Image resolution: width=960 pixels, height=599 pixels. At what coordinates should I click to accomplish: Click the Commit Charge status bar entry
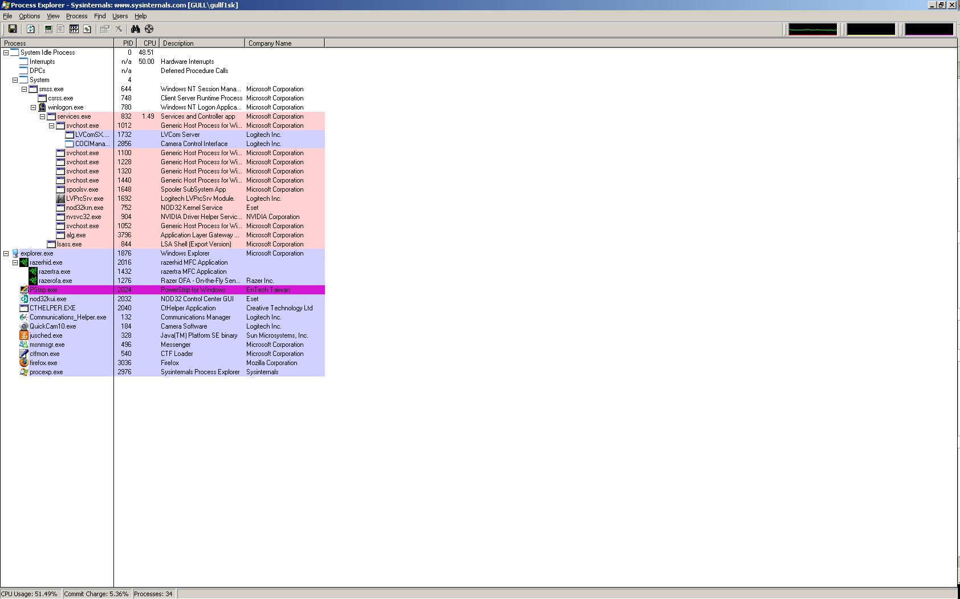(96, 594)
